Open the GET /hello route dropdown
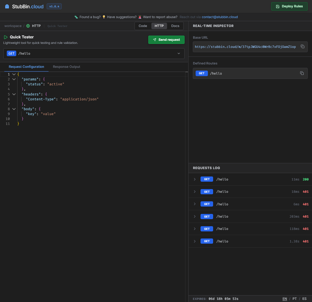 [94, 53]
